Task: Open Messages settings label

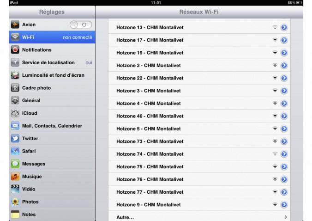Action: (34, 164)
